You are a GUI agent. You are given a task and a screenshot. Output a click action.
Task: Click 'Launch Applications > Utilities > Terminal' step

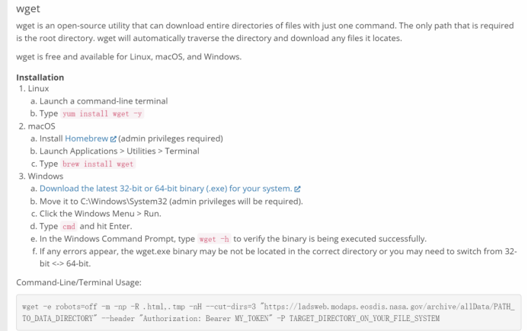click(x=120, y=151)
